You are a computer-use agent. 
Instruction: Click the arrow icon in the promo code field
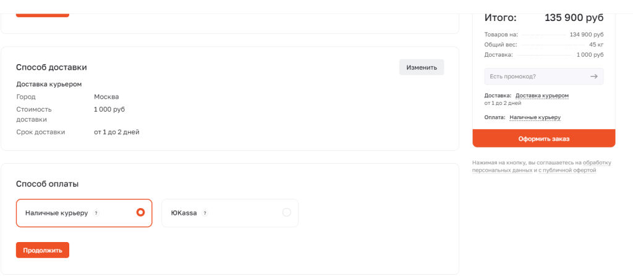click(593, 77)
